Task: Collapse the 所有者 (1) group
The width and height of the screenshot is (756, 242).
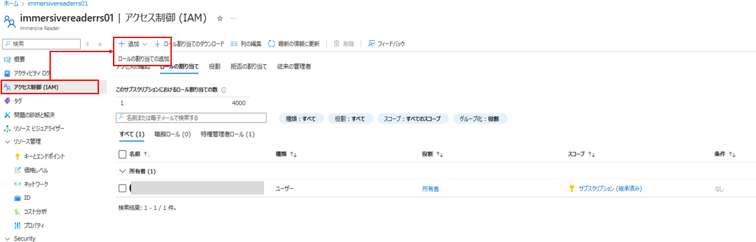Action: 122,171
